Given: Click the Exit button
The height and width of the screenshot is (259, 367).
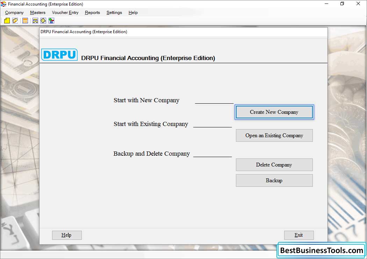Looking at the screenshot, I should coord(299,235).
